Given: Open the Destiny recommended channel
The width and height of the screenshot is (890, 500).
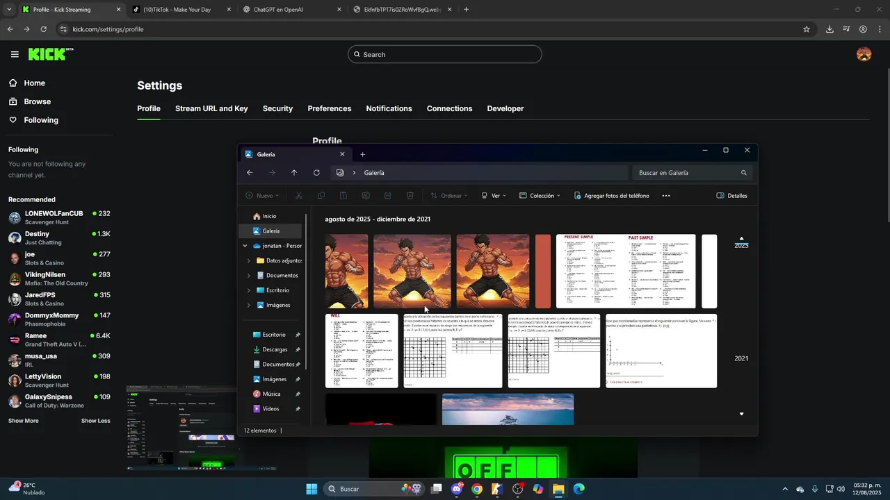Looking at the screenshot, I should point(59,238).
